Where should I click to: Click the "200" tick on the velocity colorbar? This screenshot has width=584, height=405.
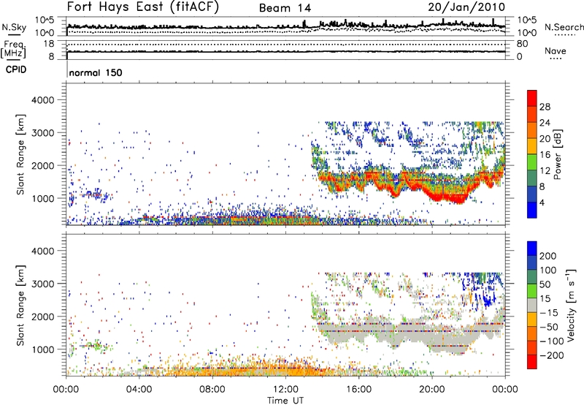pos(548,256)
